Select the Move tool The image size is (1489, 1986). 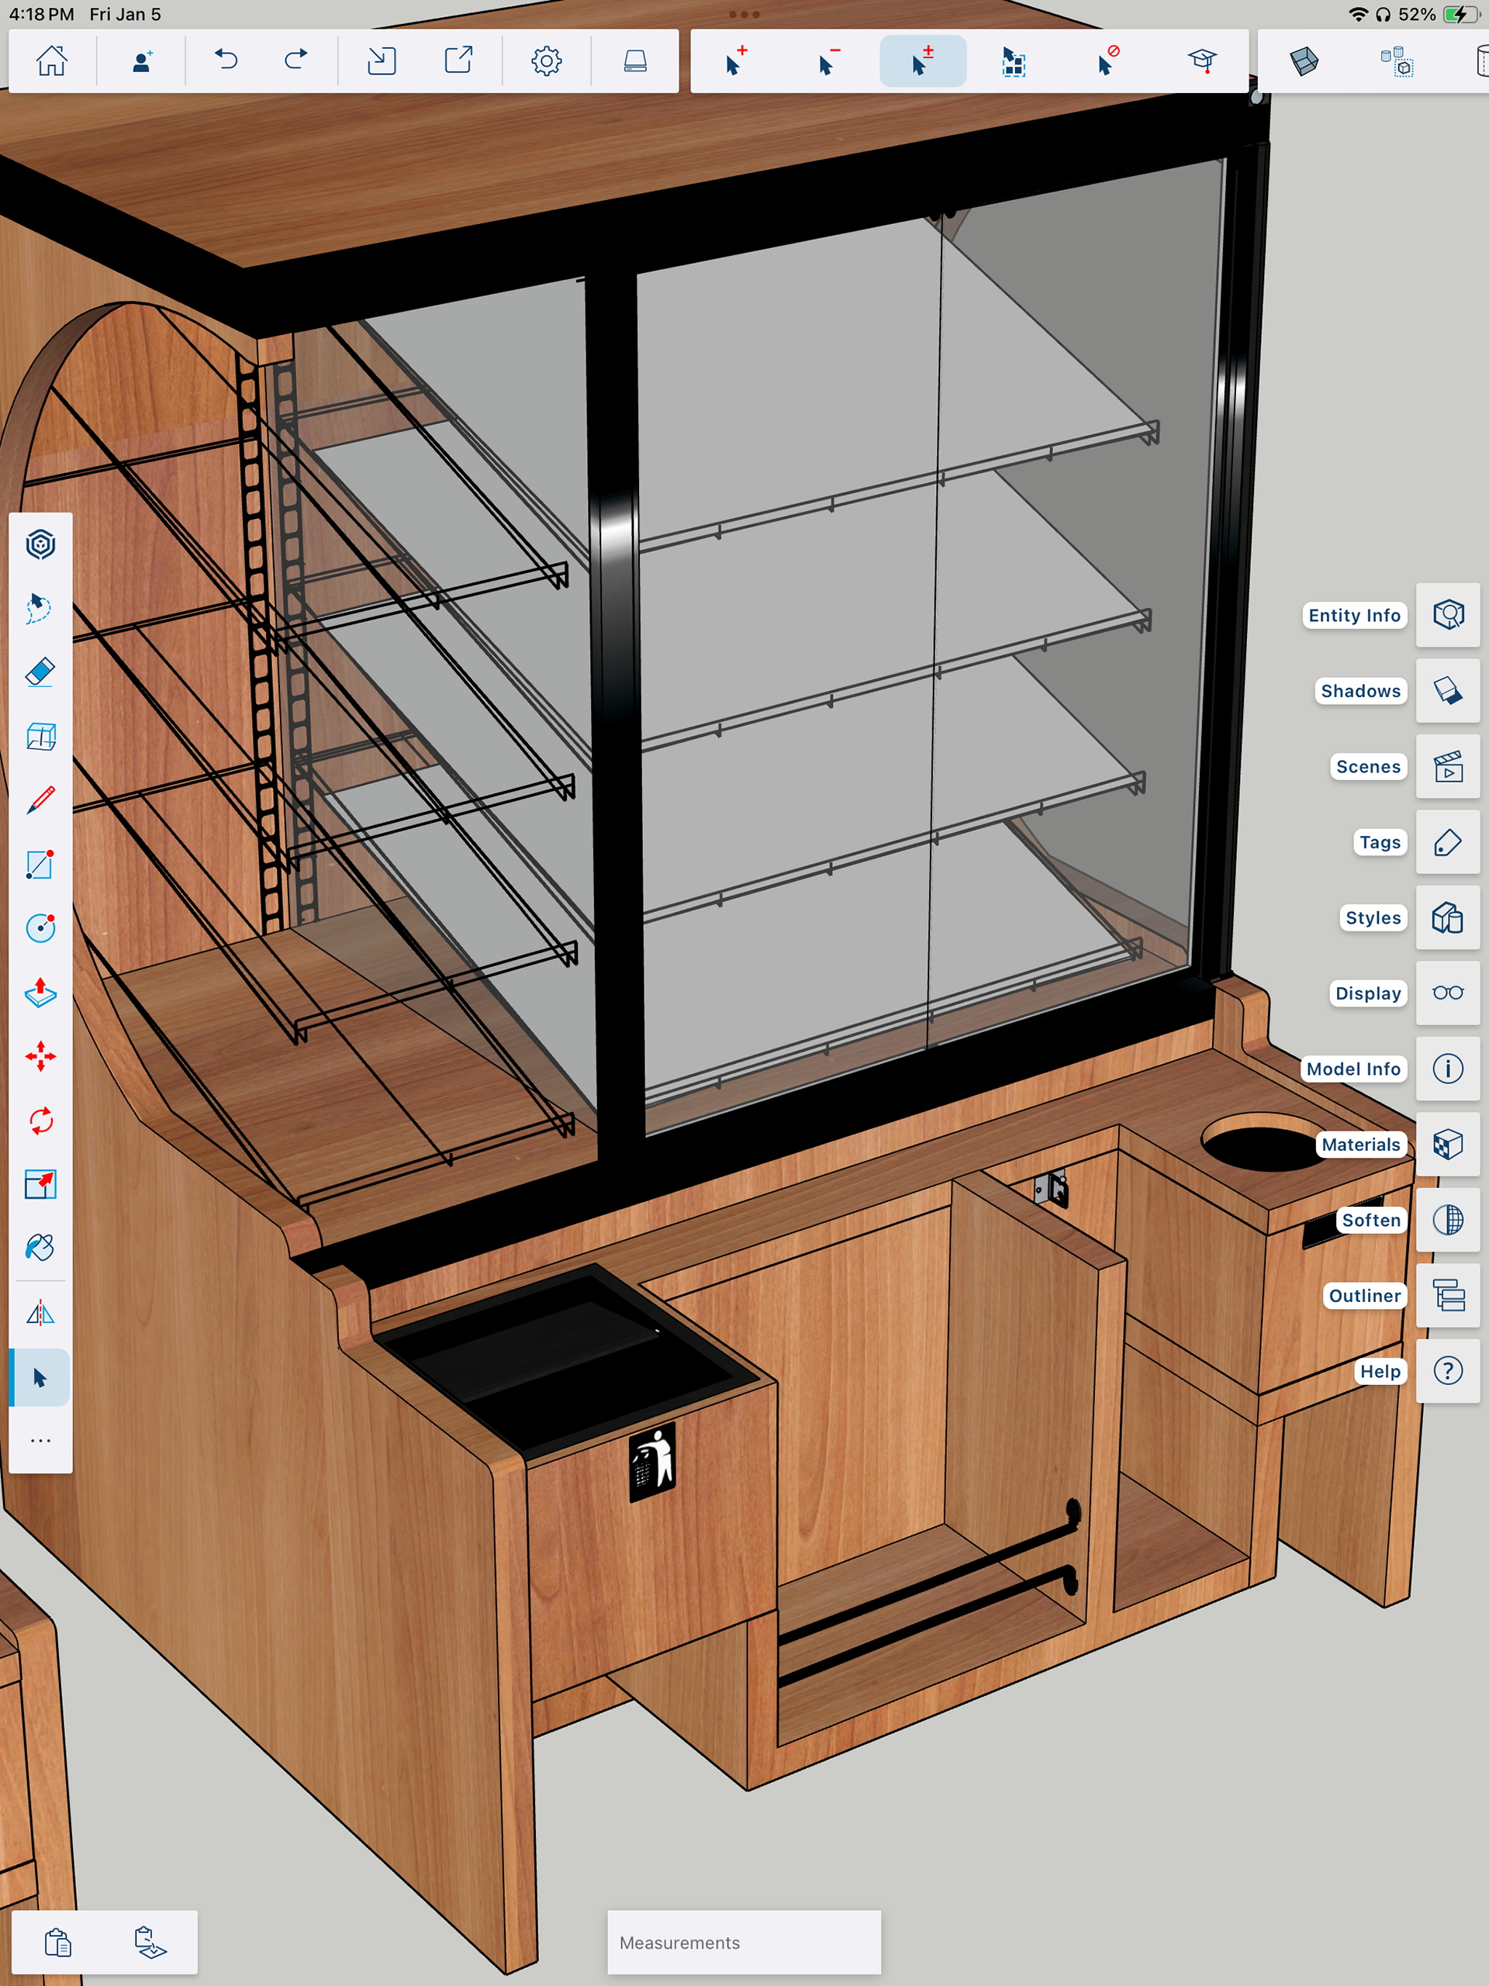pyautogui.click(x=40, y=1057)
